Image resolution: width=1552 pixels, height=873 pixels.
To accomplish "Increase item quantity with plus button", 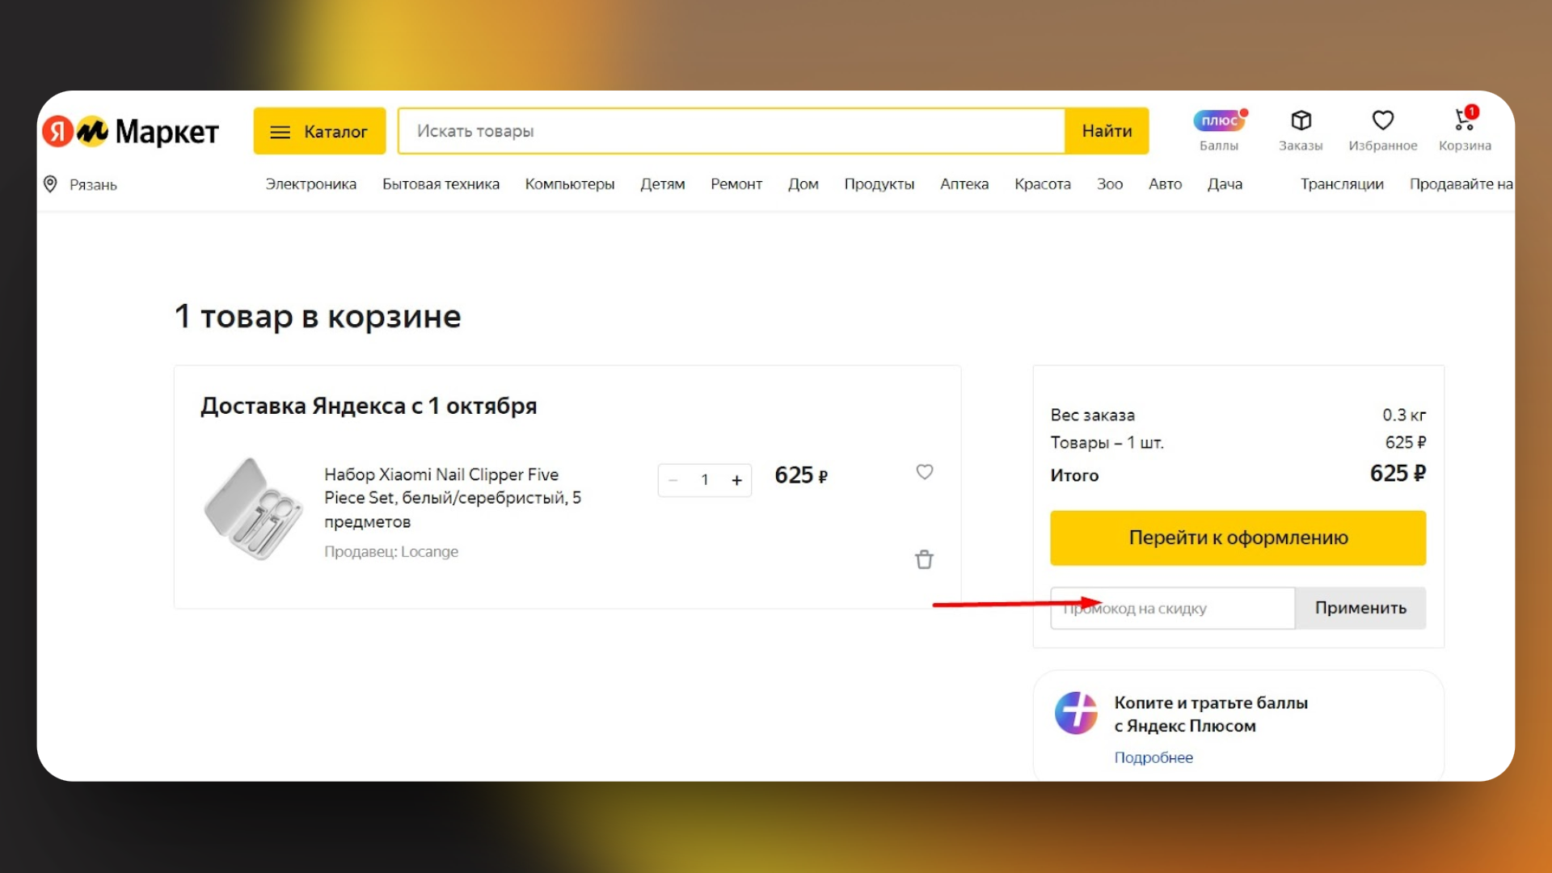I will point(736,480).
